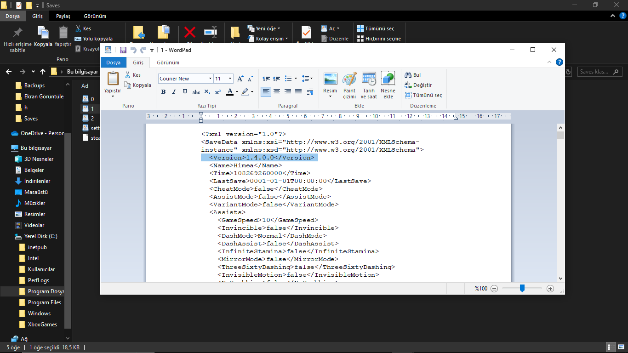The width and height of the screenshot is (628, 353).
Task: Toggle Underline formatting
Action: (x=185, y=92)
